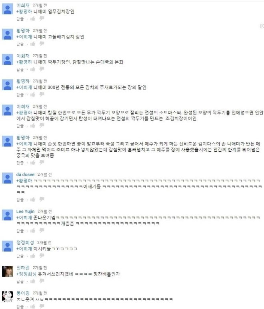
Task: Click da dosee's default blue avatar
Action: pyautogui.click(x=8, y=178)
